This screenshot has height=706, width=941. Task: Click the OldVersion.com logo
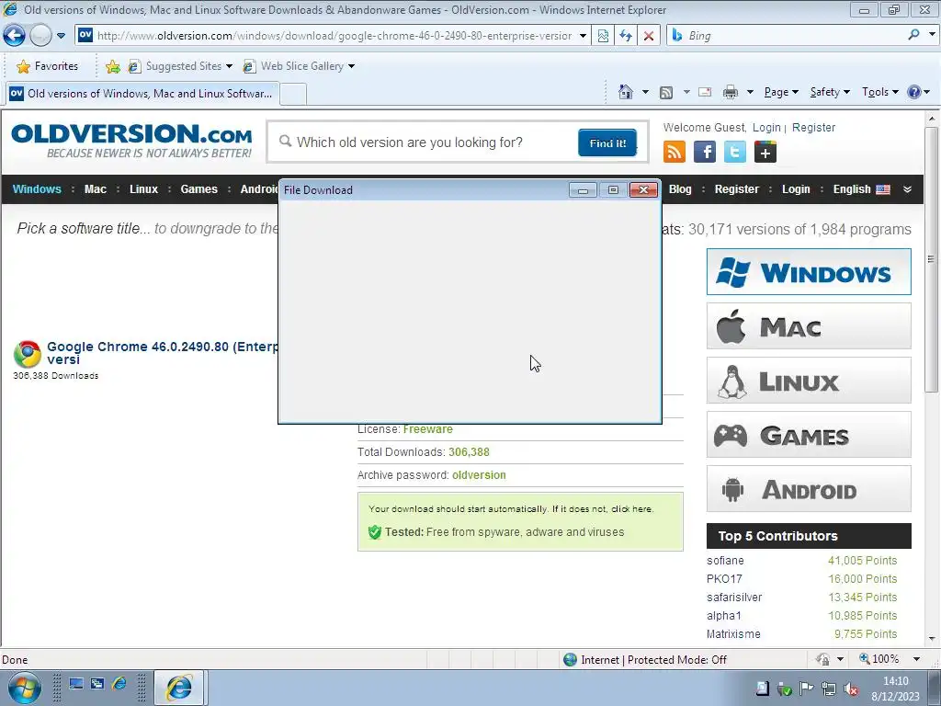pyautogui.click(x=132, y=141)
